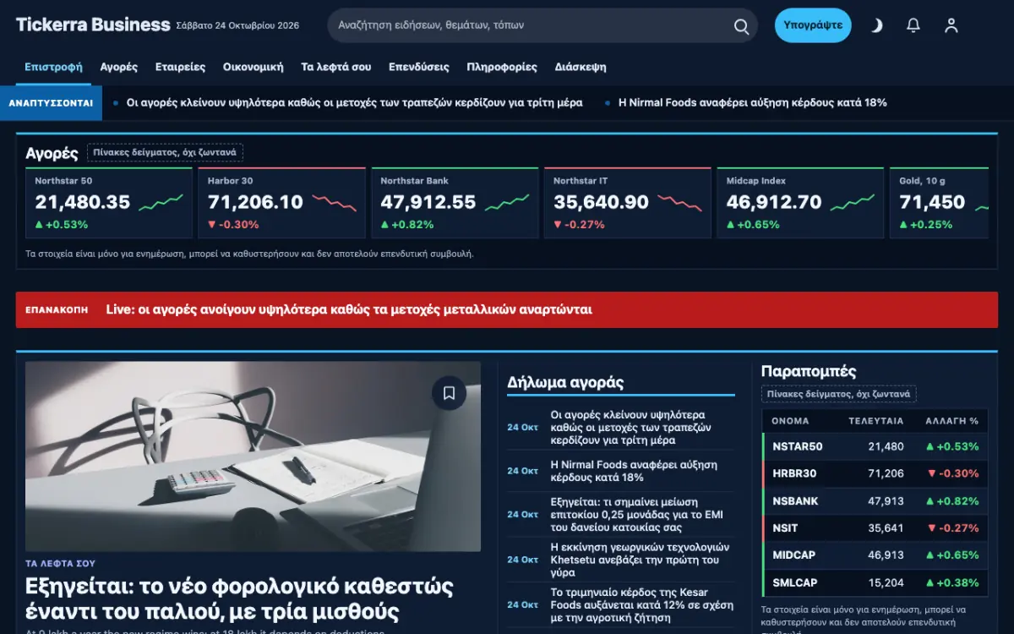
Task: Click the ΑΛΛΑΓΗ % column header
Action: tap(951, 421)
